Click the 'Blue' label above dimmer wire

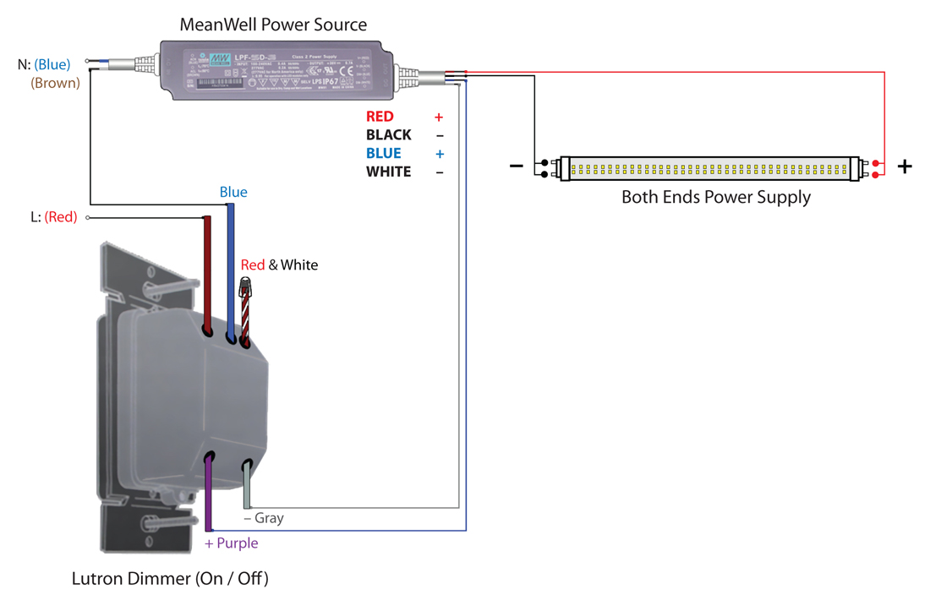point(233,192)
